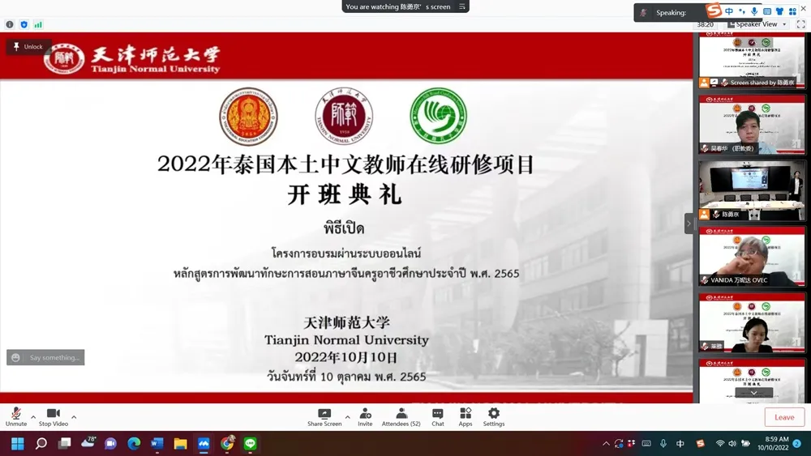Image resolution: width=811 pixels, height=456 pixels.
Task: Show more participant thumbnails down arrow
Action: pyautogui.click(x=754, y=393)
